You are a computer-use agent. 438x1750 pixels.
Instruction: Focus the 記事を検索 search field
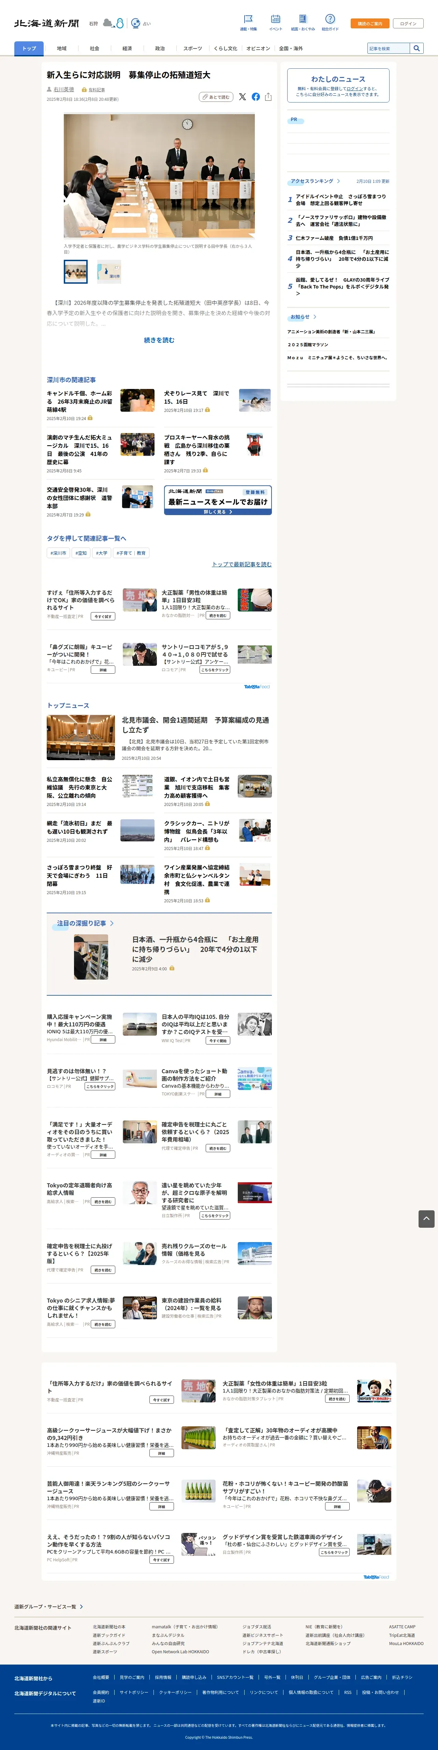pos(389,48)
